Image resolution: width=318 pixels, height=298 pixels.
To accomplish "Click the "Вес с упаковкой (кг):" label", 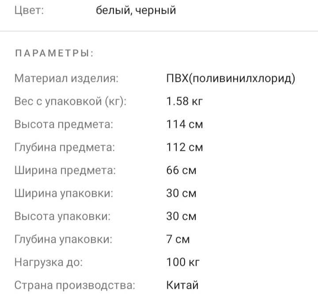I will (x=71, y=102).
